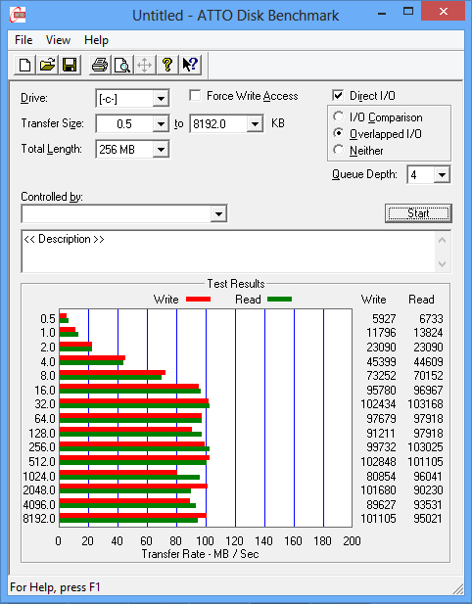Click inside the Description text box
This screenshot has height=604, width=472.
point(229,252)
